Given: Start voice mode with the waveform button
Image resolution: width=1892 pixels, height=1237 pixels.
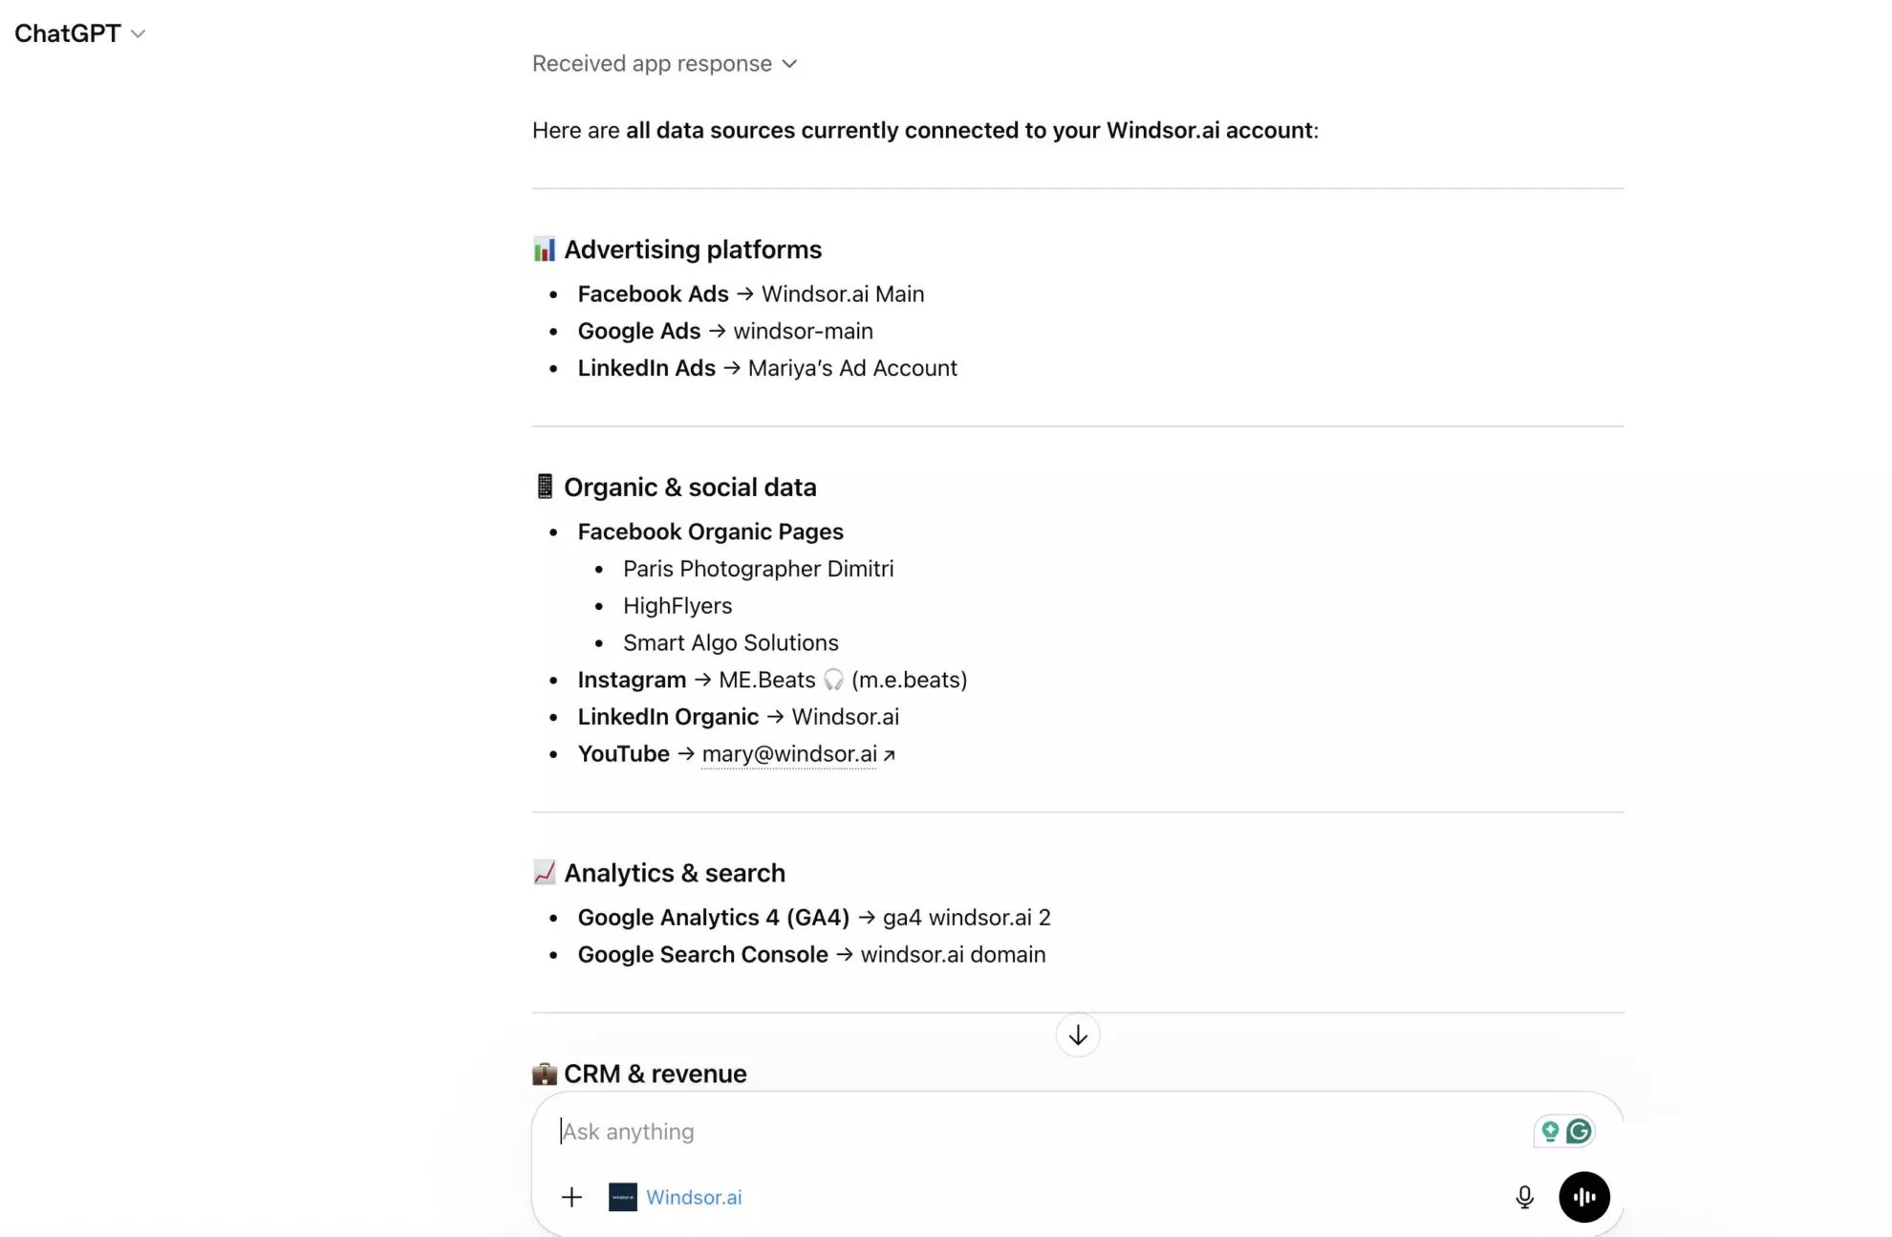Looking at the screenshot, I should 1583,1197.
